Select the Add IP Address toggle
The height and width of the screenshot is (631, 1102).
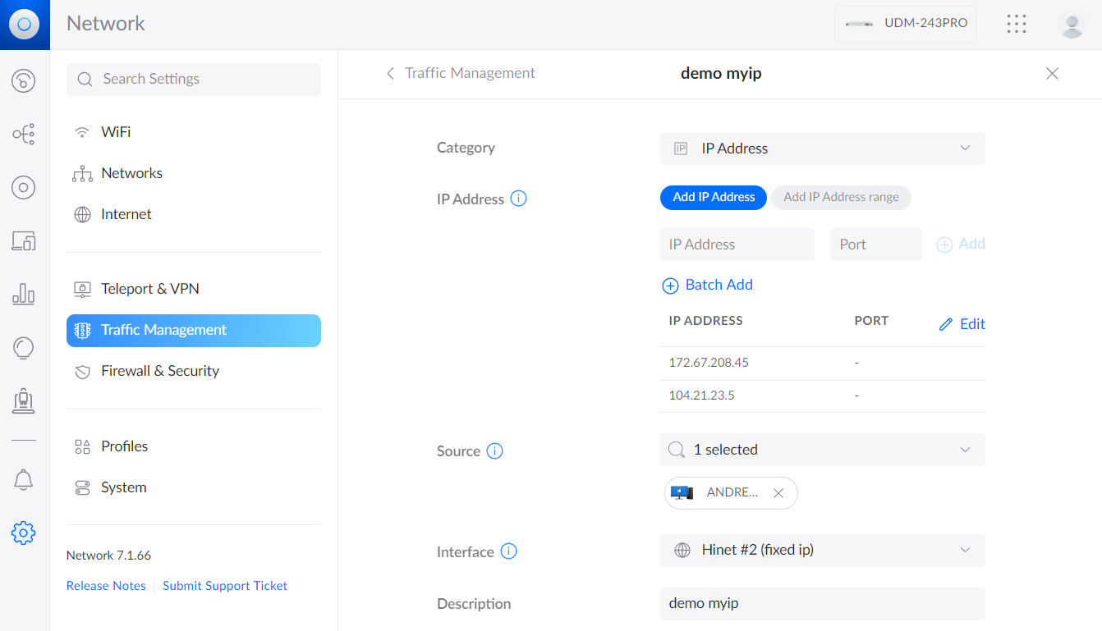tap(714, 197)
